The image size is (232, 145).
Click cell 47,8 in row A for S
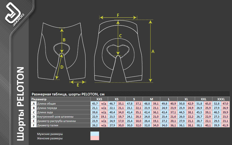pos(130,104)
